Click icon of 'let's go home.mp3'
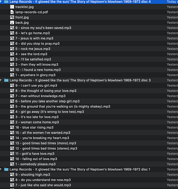This screenshot has width=178, height=189. click(x=12, y=33)
